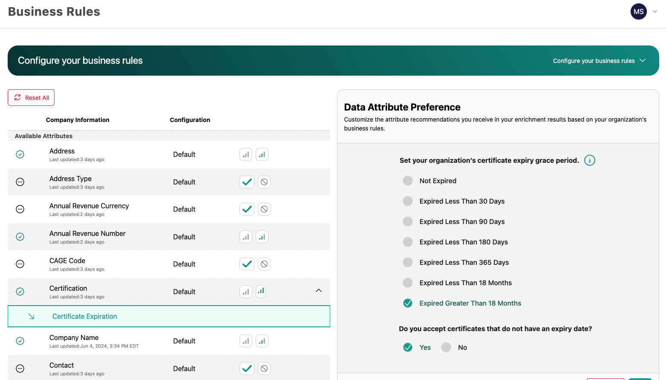Select the Annual Revenue Currency attribute name

[x=89, y=206]
